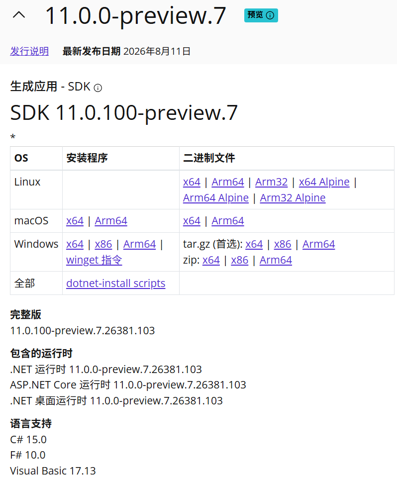Download Windows zip x64 binary

[211, 260]
